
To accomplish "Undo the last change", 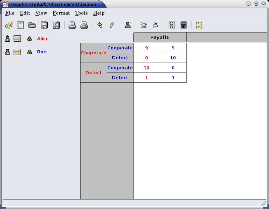I will click(x=100, y=25).
